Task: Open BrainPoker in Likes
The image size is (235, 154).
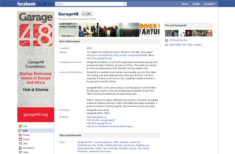Action: tap(83, 151)
